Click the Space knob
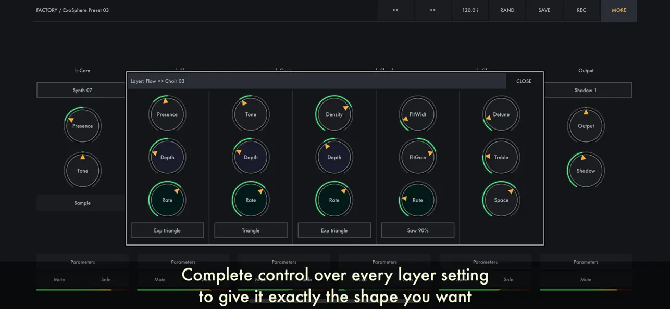 coord(501,199)
